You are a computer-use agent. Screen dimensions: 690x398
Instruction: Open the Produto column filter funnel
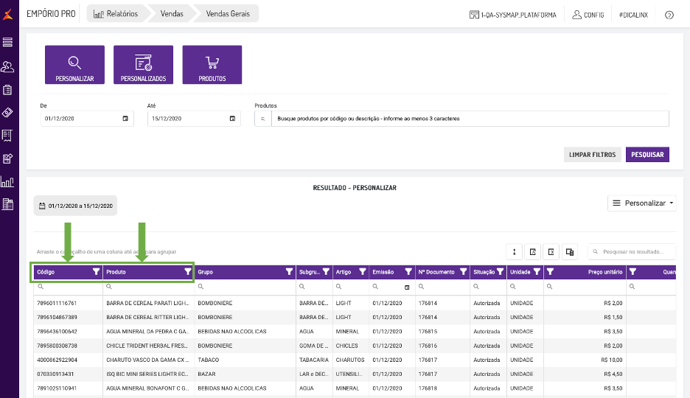[188, 272]
